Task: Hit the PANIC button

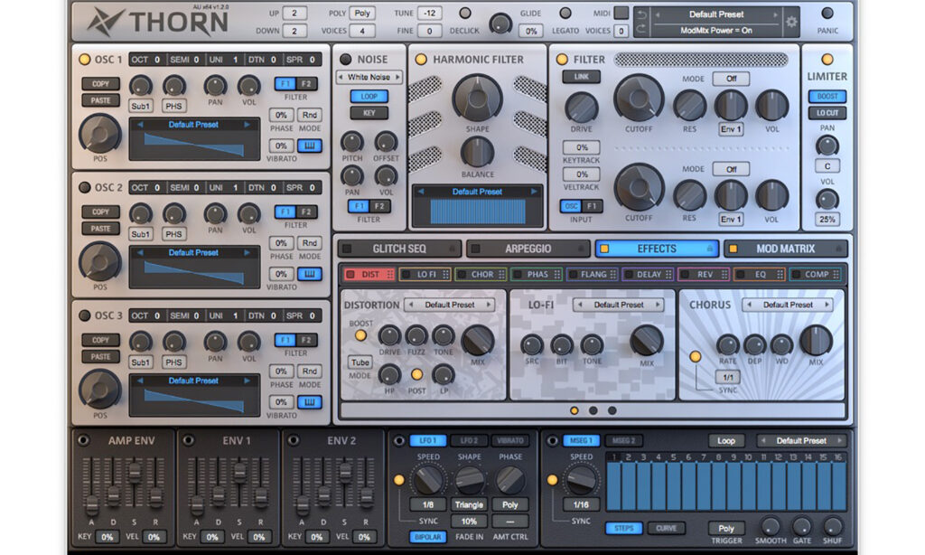Action: [827, 13]
